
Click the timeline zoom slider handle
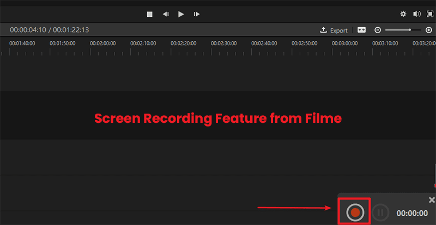coord(410,30)
